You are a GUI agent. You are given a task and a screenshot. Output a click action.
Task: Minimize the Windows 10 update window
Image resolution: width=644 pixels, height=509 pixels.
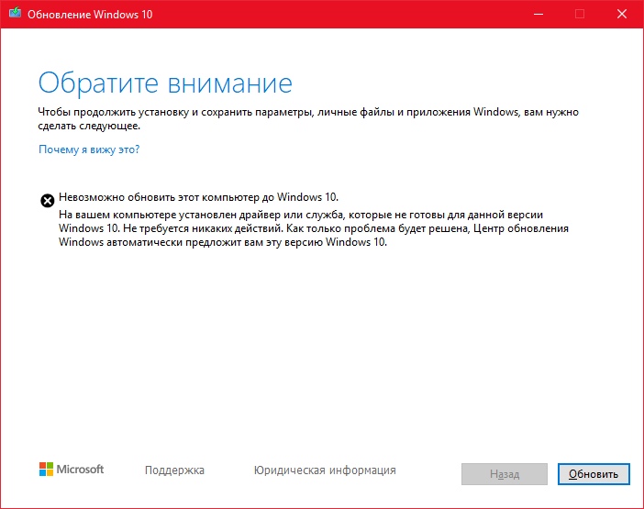539,14
